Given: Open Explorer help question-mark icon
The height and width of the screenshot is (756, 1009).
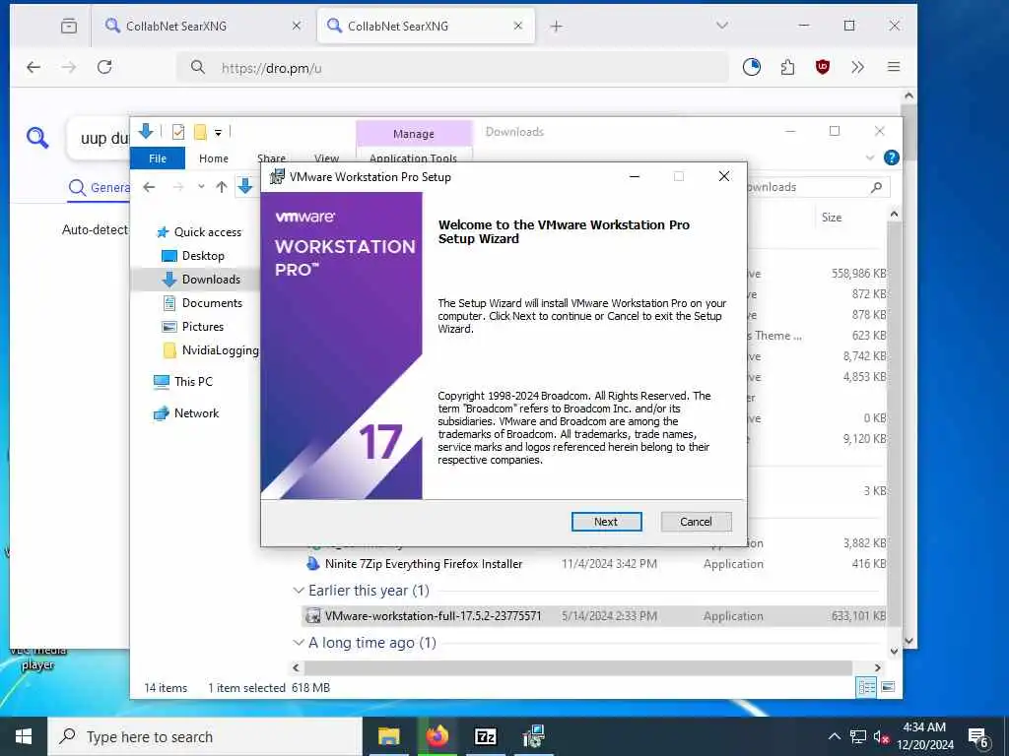Looking at the screenshot, I should point(891,157).
